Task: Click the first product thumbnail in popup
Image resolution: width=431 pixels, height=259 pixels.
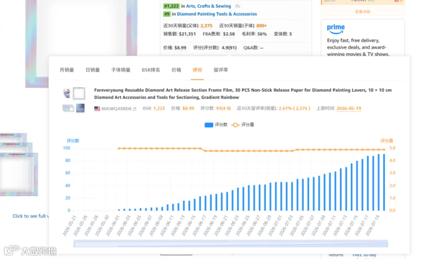Action: pos(67,93)
